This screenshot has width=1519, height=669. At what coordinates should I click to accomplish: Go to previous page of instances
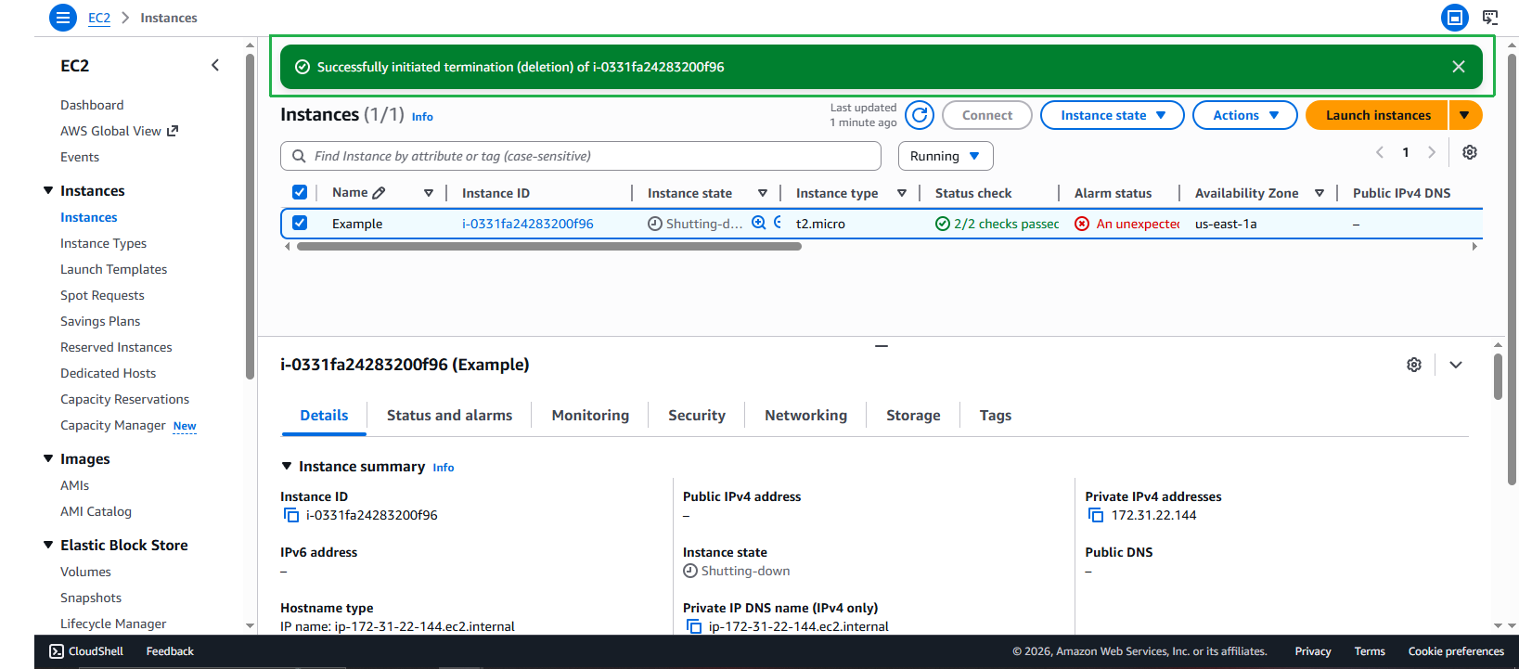pyautogui.click(x=1380, y=152)
